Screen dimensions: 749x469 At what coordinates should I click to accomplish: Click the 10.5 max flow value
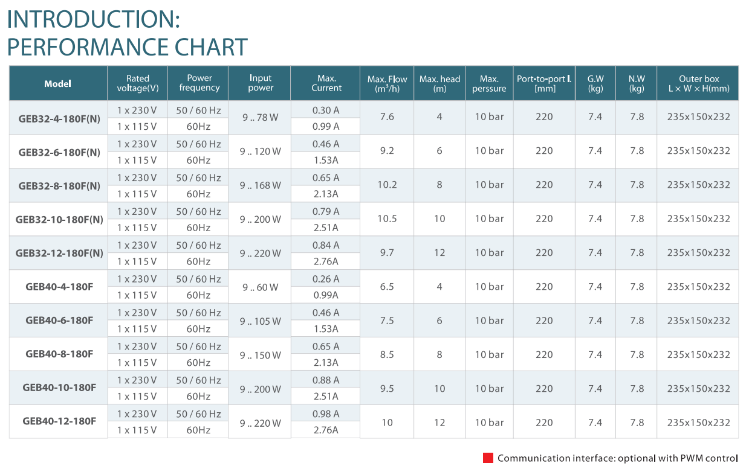387,219
